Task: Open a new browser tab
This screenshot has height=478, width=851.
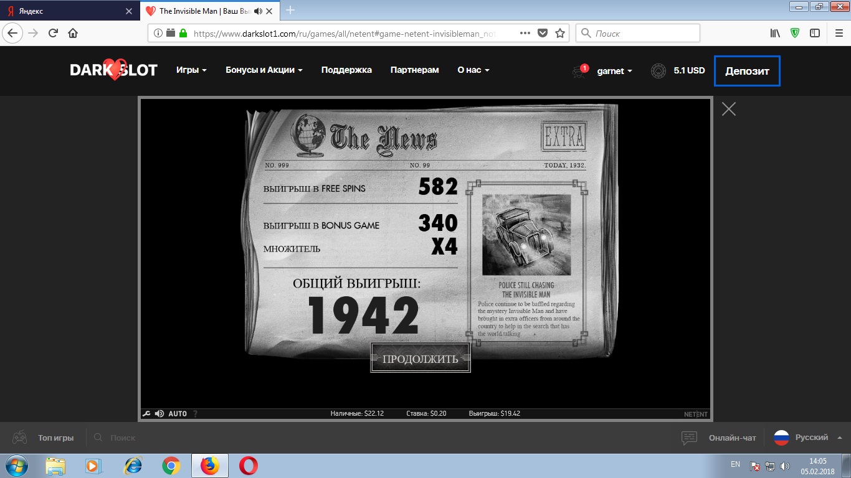Action: (x=290, y=10)
